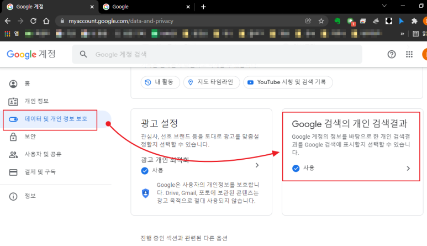Viewport: 427px width, 246px height.
Task: Click the Google 계정 logo
Action: pyautogui.click(x=31, y=54)
